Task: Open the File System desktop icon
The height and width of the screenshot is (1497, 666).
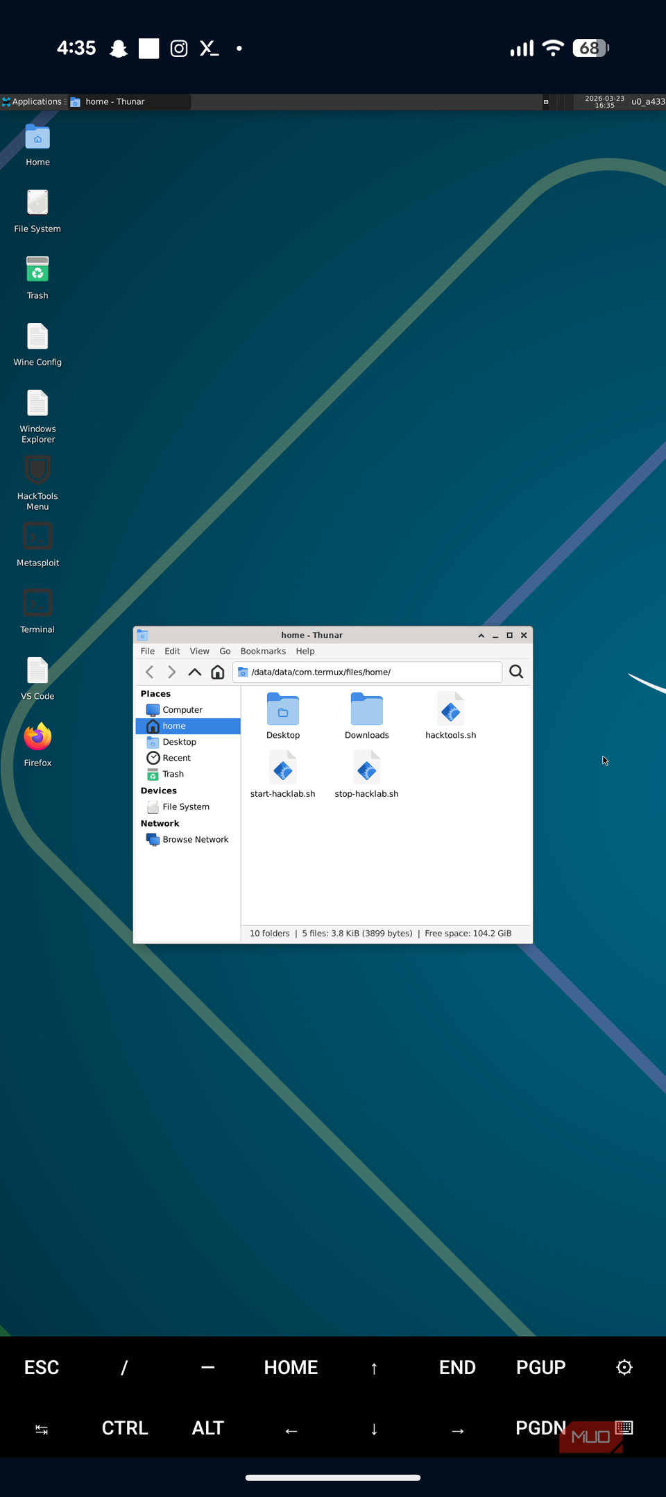Action: pos(37,211)
